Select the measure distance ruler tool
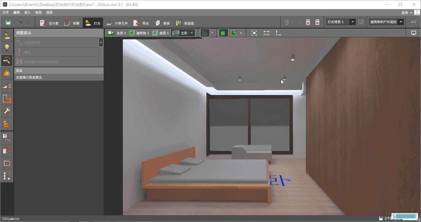This screenshot has height=222, width=421. (267, 33)
